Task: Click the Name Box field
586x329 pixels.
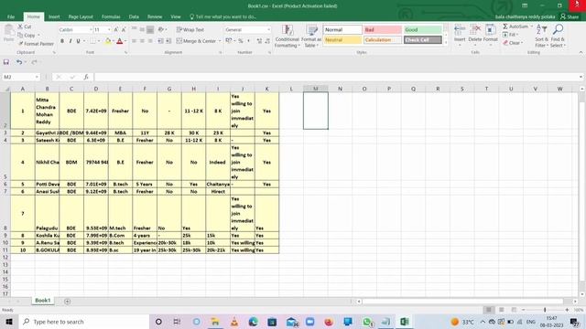Action: pyautogui.click(x=21, y=77)
